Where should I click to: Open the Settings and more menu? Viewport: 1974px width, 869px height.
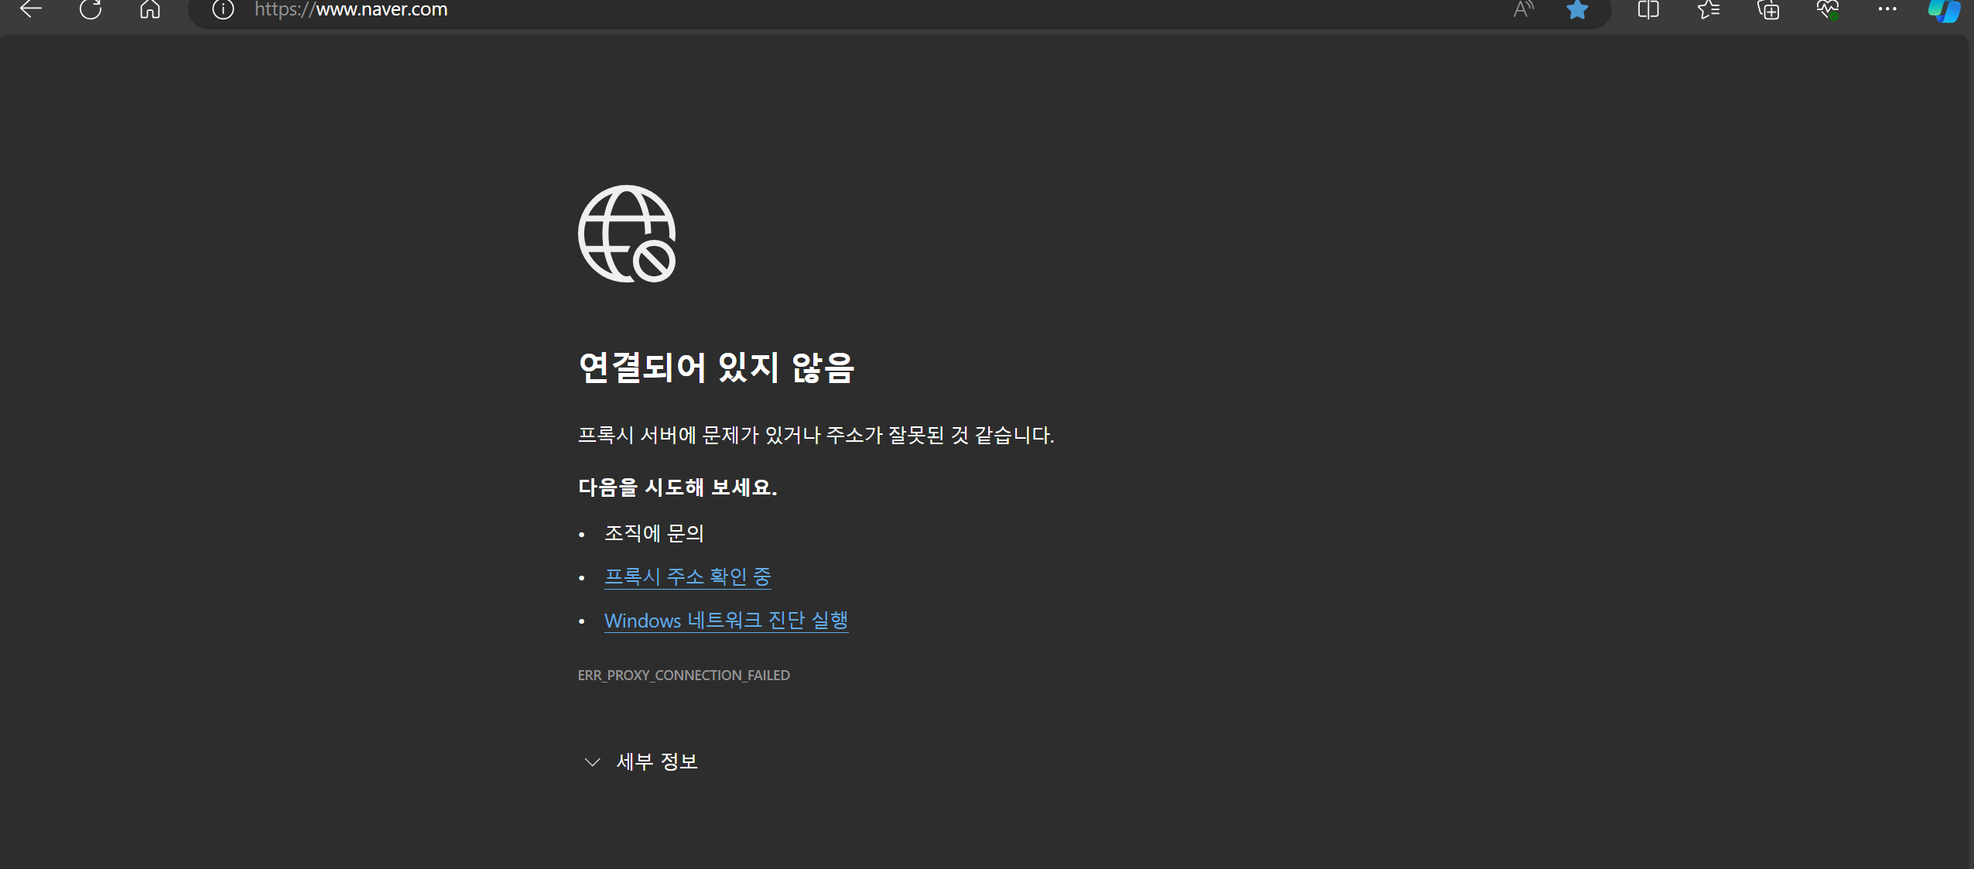tap(1887, 9)
